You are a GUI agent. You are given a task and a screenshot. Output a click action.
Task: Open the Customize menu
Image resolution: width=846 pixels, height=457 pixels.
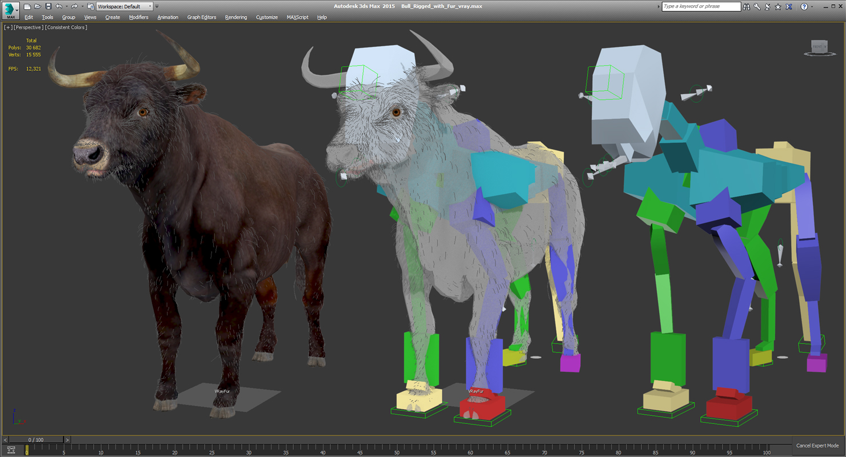click(267, 17)
